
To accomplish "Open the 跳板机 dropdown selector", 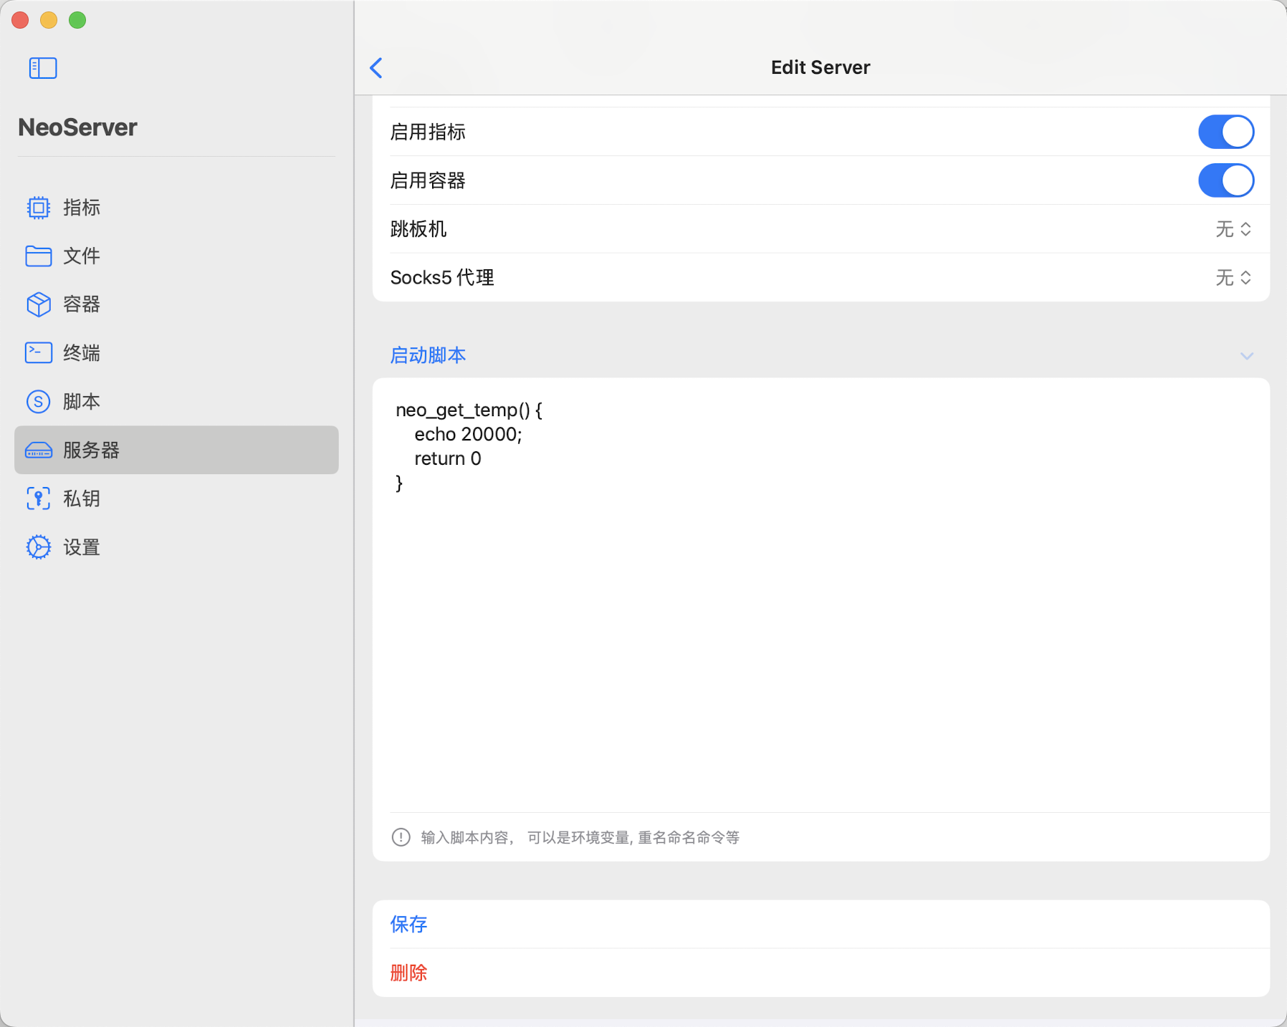I will [x=1233, y=229].
